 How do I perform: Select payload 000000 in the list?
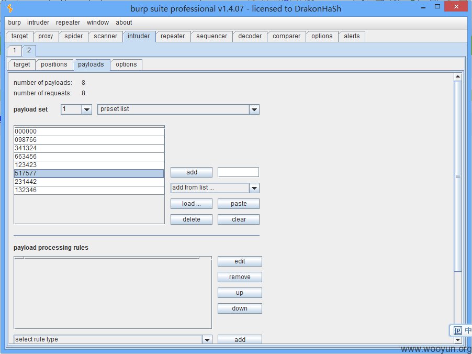click(89, 131)
